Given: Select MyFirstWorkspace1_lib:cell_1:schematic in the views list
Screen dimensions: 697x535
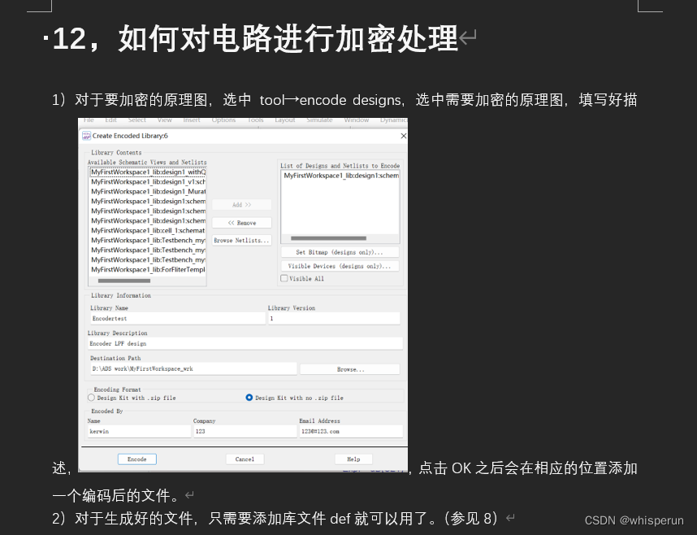Looking at the screenshot, I should click(147, 230).
